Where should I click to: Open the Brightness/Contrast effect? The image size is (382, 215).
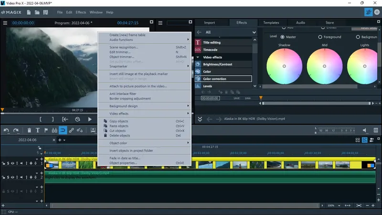(x=223, y=64)
